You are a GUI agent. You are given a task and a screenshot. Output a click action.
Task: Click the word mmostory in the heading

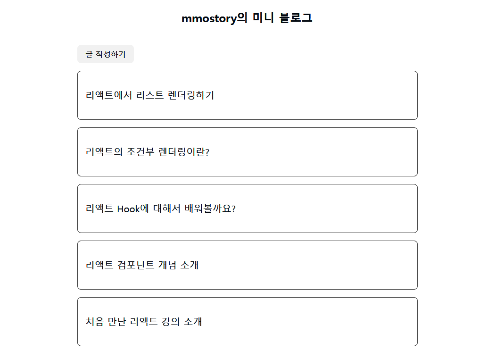[209, 18]
